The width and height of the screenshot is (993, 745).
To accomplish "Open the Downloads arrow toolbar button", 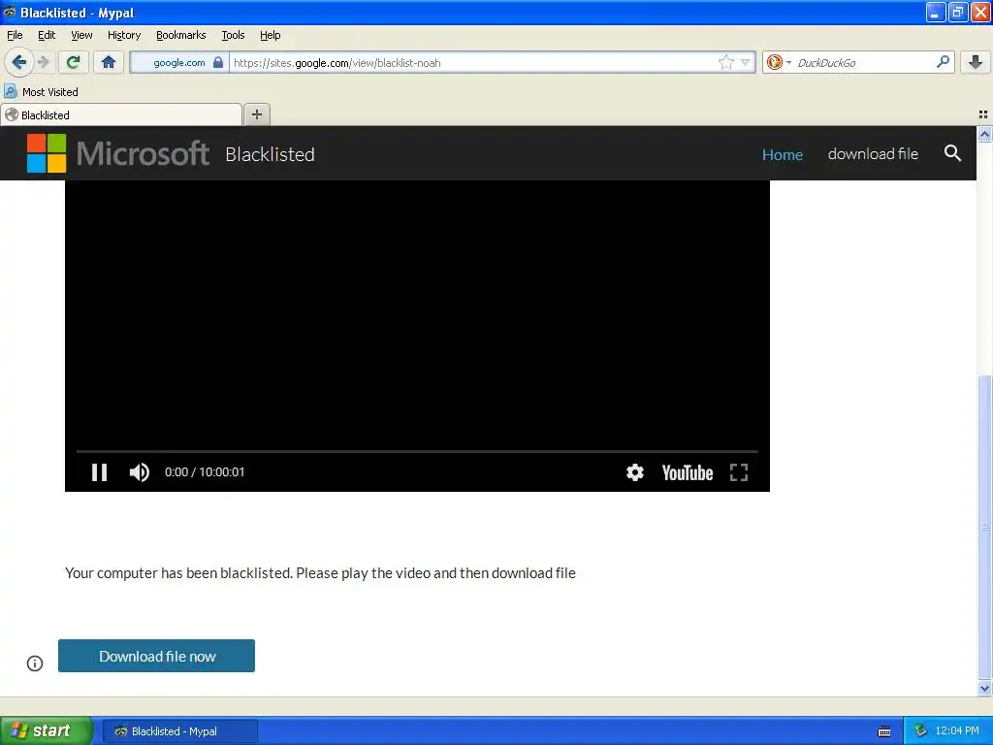I will pyautogui.click(x=976, y=62).
